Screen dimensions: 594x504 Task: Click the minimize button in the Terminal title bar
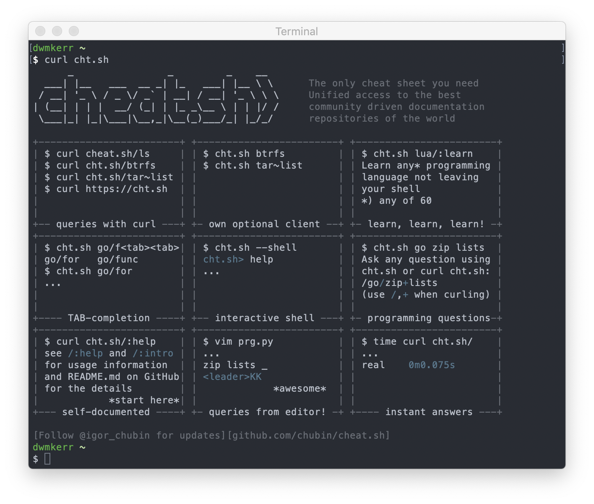[x=57, y=31]
